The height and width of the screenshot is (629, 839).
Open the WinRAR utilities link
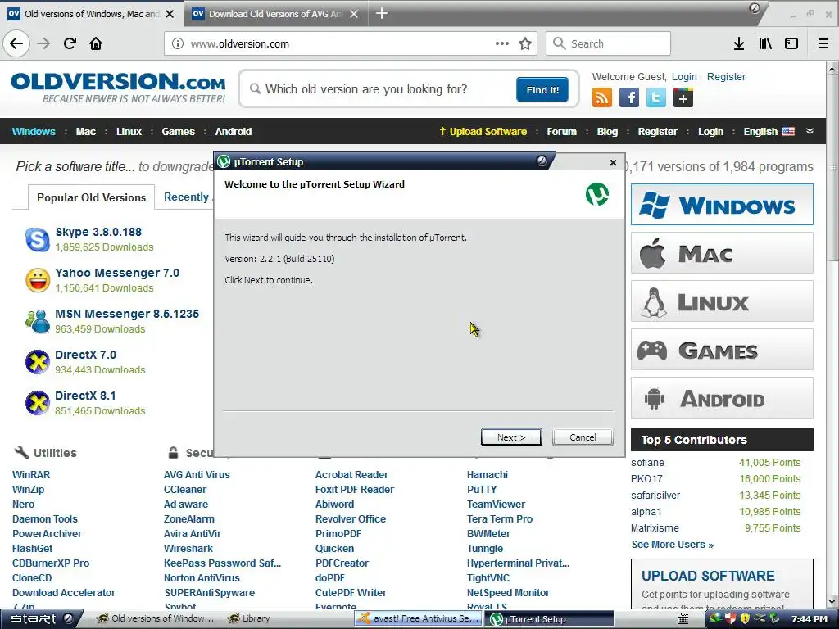[31, 474]
